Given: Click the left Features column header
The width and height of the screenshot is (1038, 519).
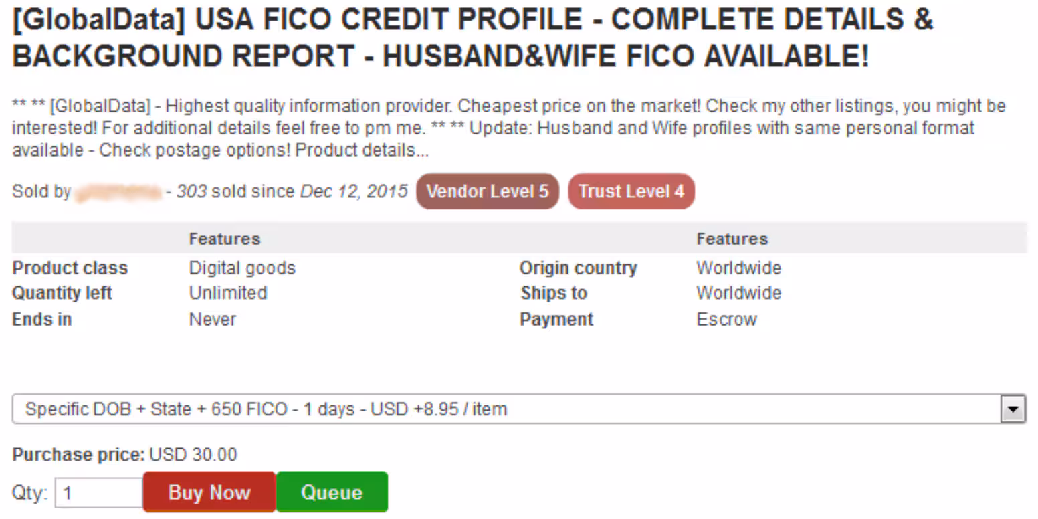Looking at the screenshot, I should pos(224,239).
